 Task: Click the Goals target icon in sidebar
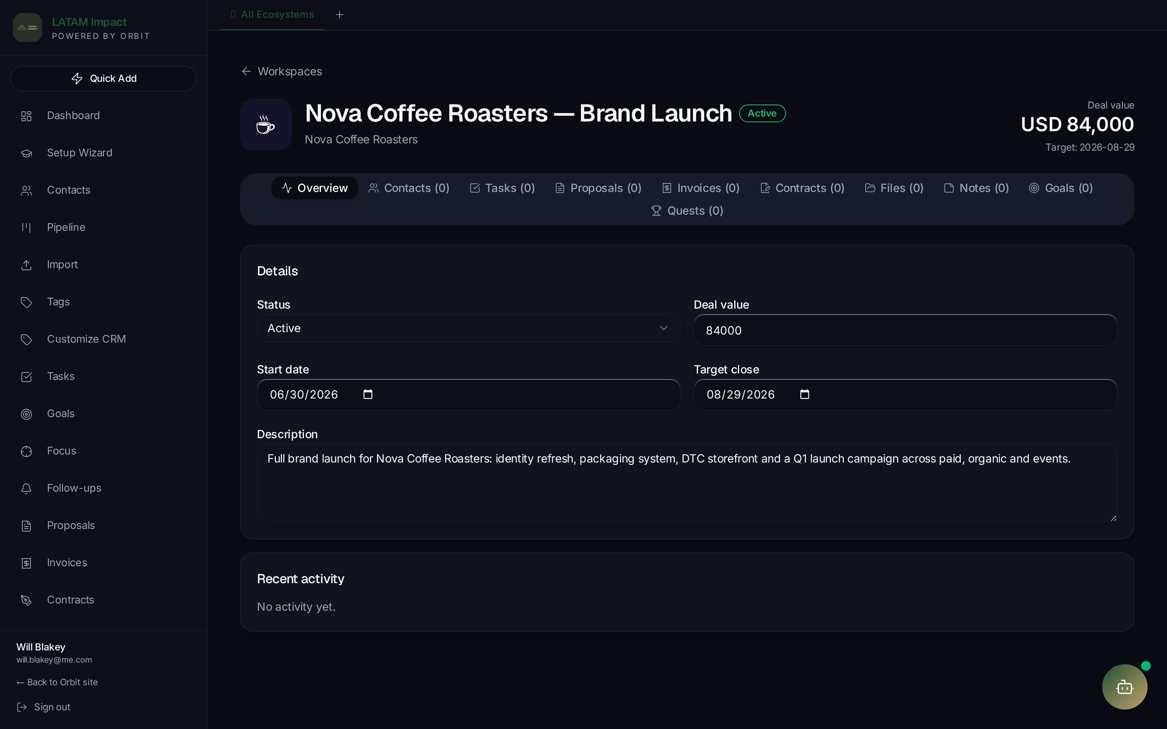click(x=26, y=414)
